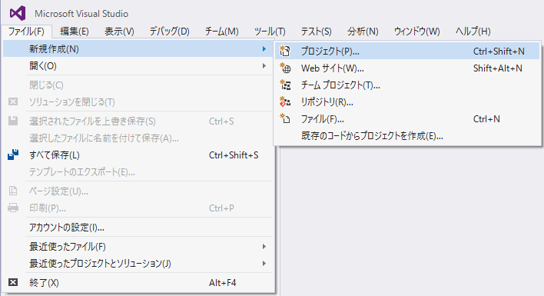
Task: Select プロジェクト(P)... in the submenu
Action: (408, 51)
